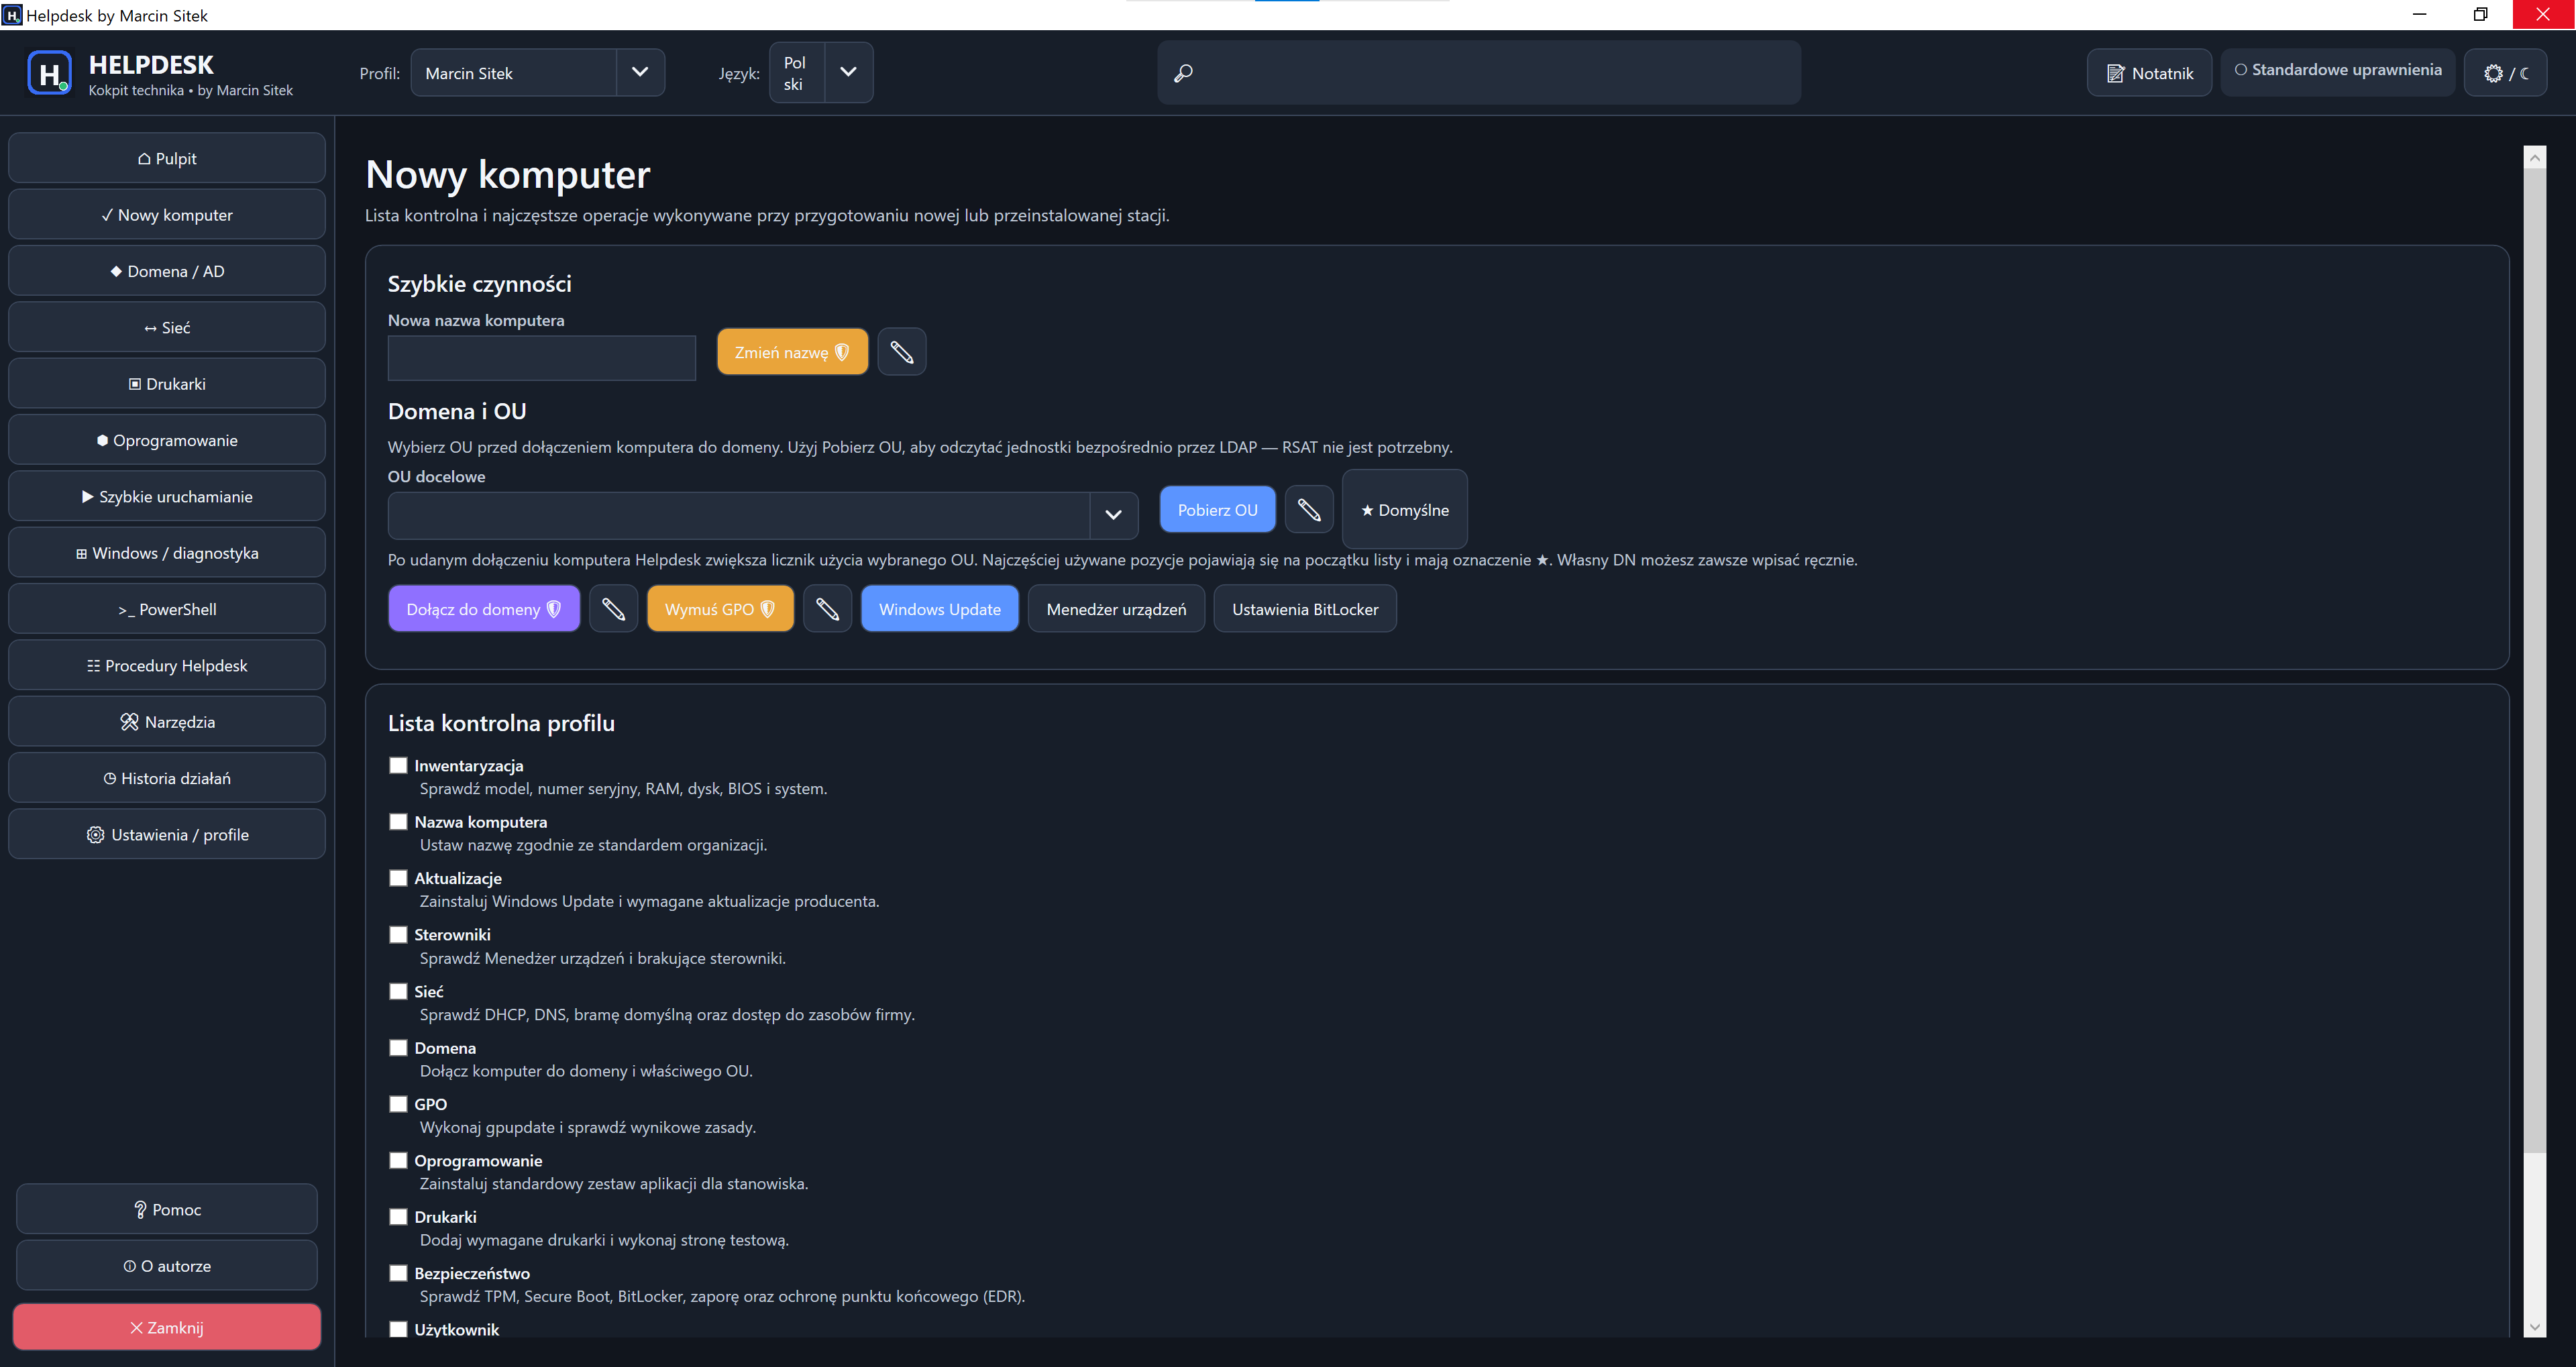Viewport: 2576px width, 1367px height.
Task: Open Procedury Helpdesk section
Action: pyautogui.click(x=167, y=665)
